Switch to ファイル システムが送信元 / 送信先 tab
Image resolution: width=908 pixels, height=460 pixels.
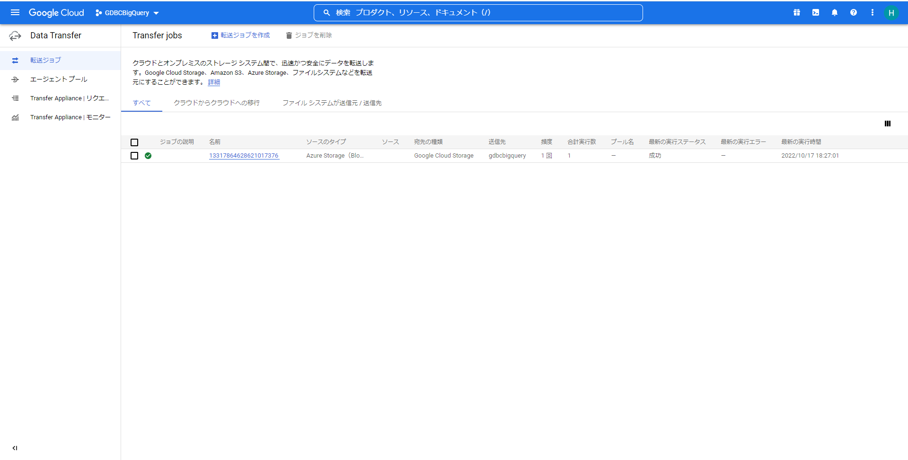(332, 103)
